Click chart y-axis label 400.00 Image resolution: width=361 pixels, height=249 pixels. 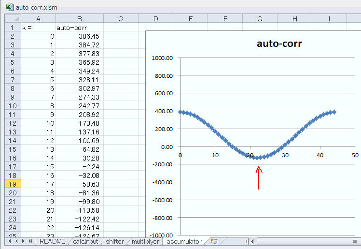point(164,111)
